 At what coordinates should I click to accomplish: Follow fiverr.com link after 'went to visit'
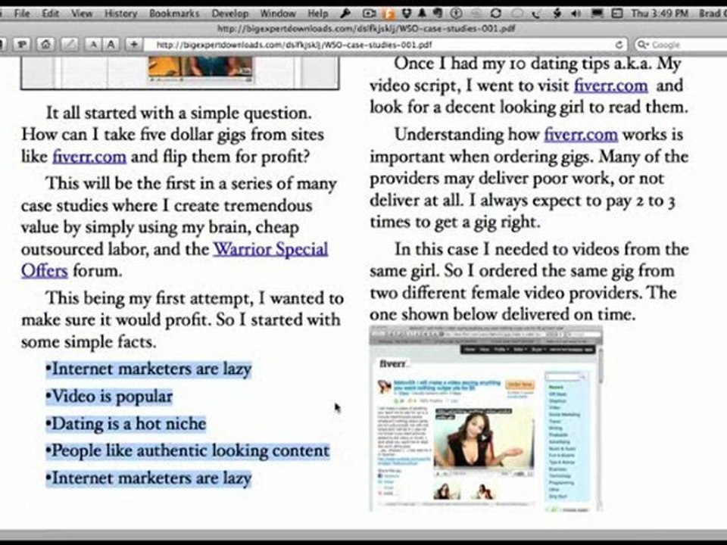pyautogui.click(x=610, y=86)
